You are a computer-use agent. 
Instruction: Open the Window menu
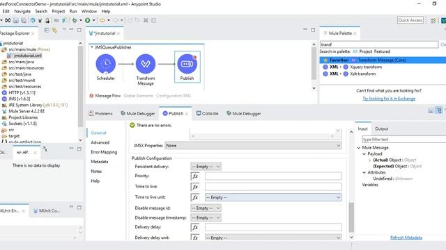pyautogui.click(x=89, y=11)
